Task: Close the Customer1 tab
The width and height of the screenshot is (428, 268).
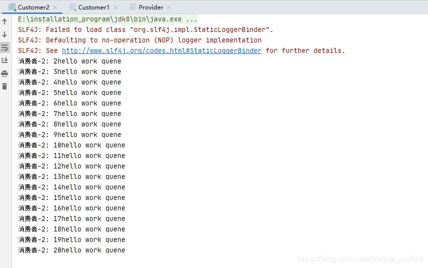Action: [116, 7]
